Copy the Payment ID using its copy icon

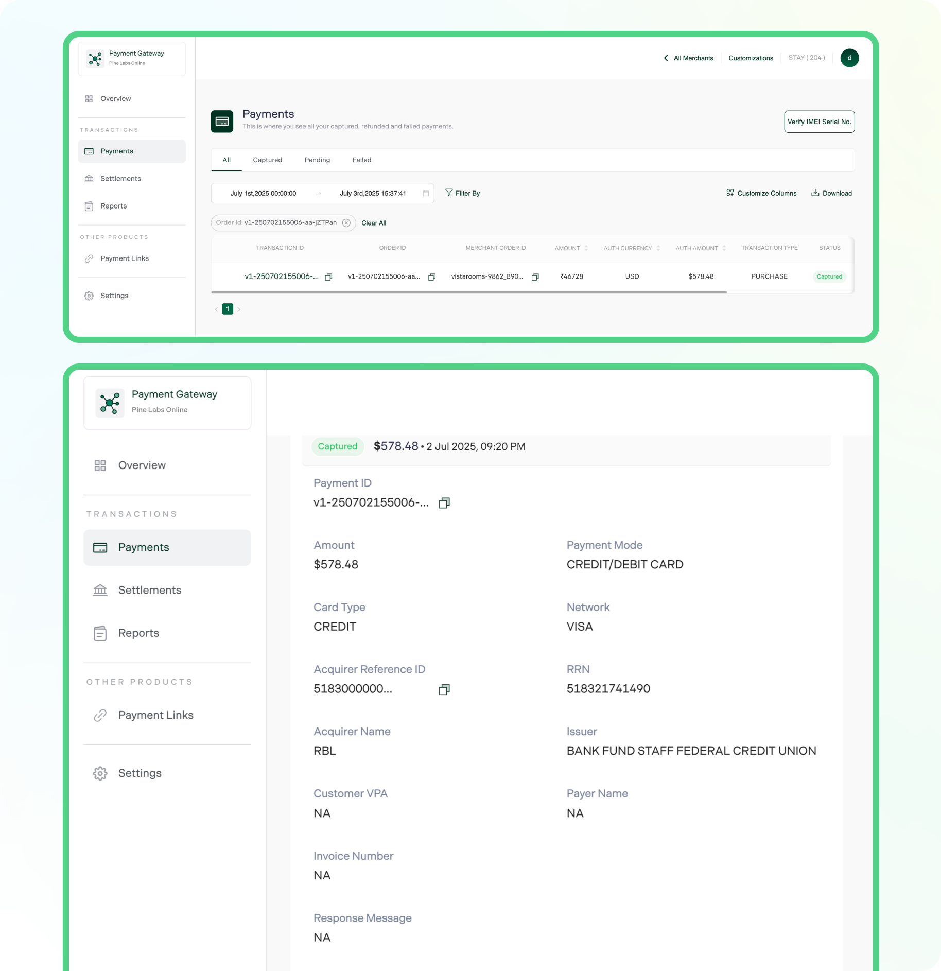(x=444, y=502)
